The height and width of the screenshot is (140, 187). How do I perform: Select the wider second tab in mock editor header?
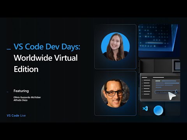pos(159,77)
